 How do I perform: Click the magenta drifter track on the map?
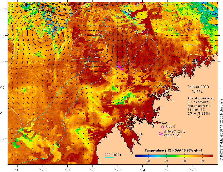pos(120,67)
